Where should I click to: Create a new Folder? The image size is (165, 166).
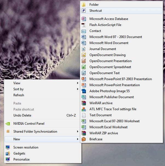(x=121, y=5)
